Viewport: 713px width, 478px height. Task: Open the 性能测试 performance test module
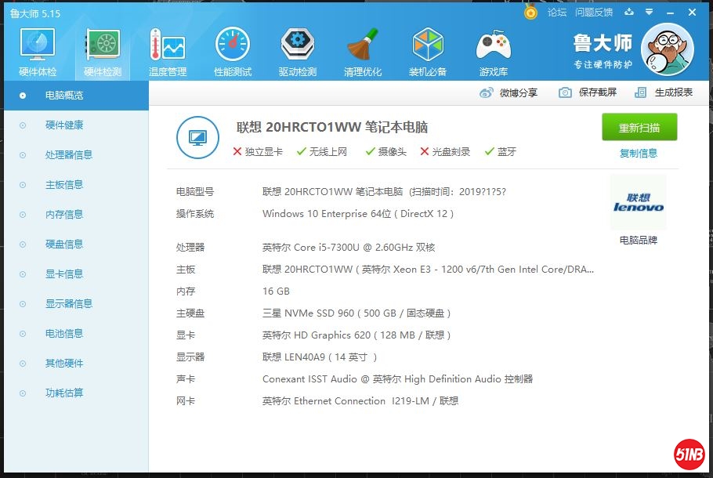[233, 52]
